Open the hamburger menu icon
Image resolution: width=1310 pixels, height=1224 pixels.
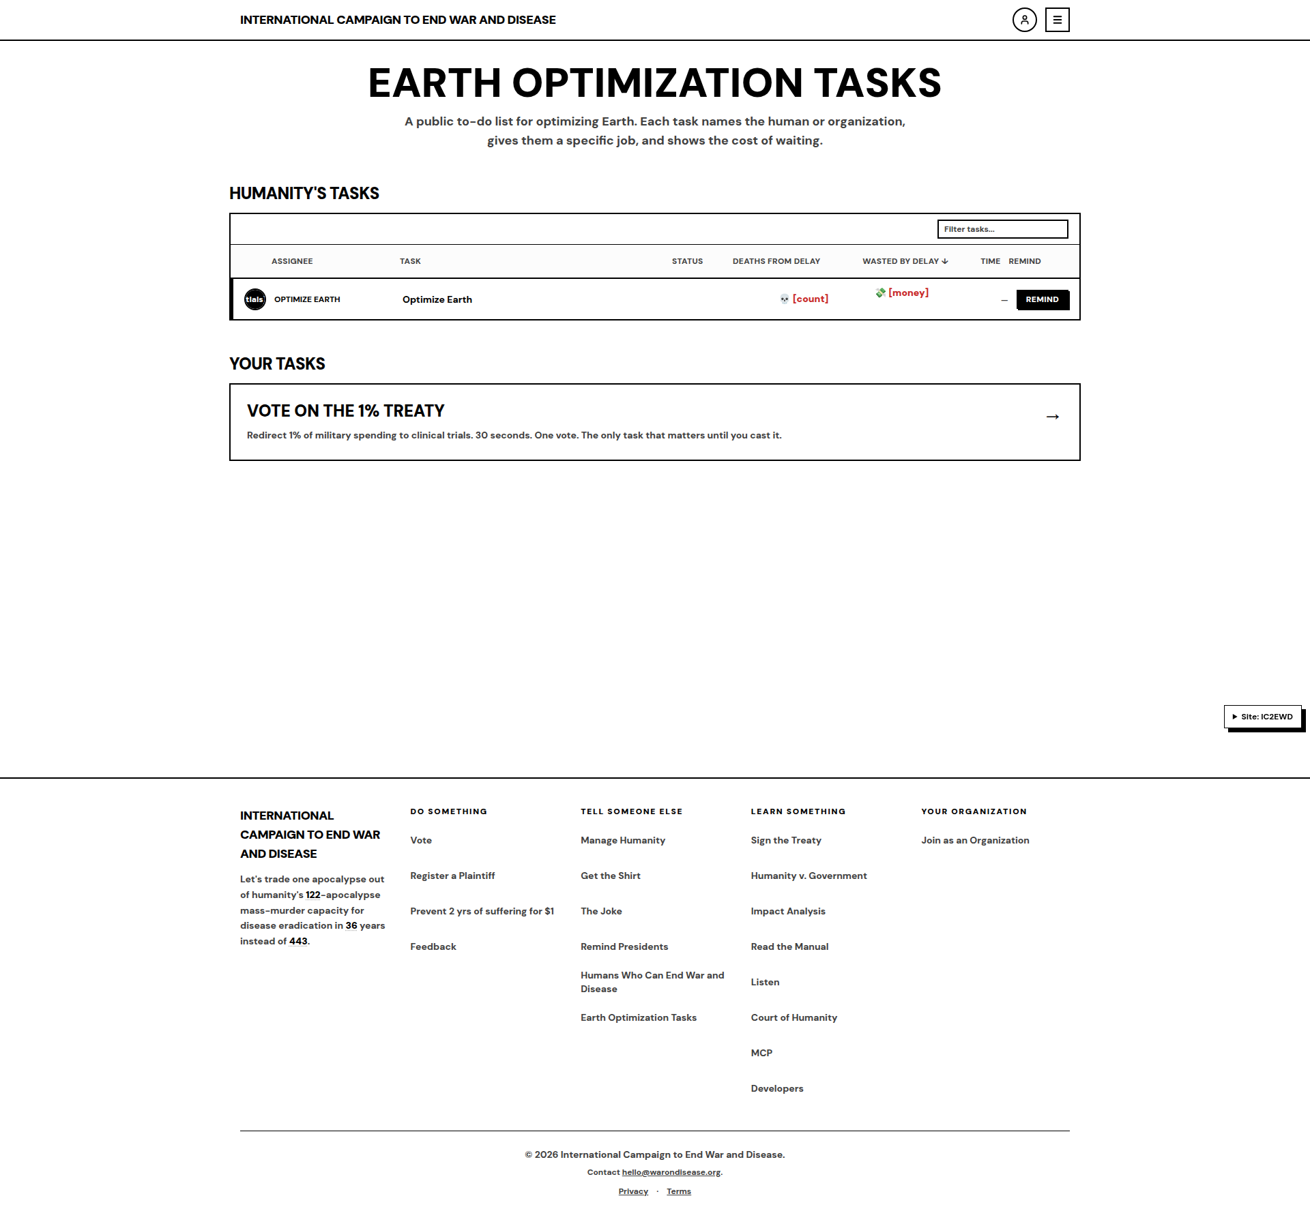[1057, 20]
